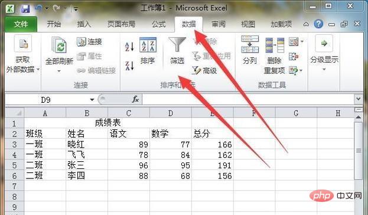The height and width of the screenshot is (215, 368).
Task: Select the cell with value 191
Action: coord(213,165)
